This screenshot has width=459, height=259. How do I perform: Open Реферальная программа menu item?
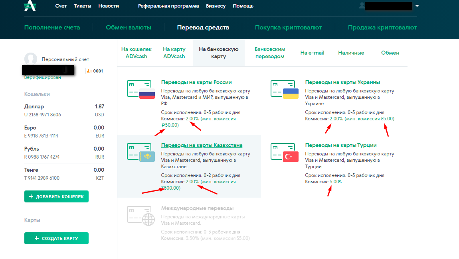pyautogui.click(x=168, y=6)
